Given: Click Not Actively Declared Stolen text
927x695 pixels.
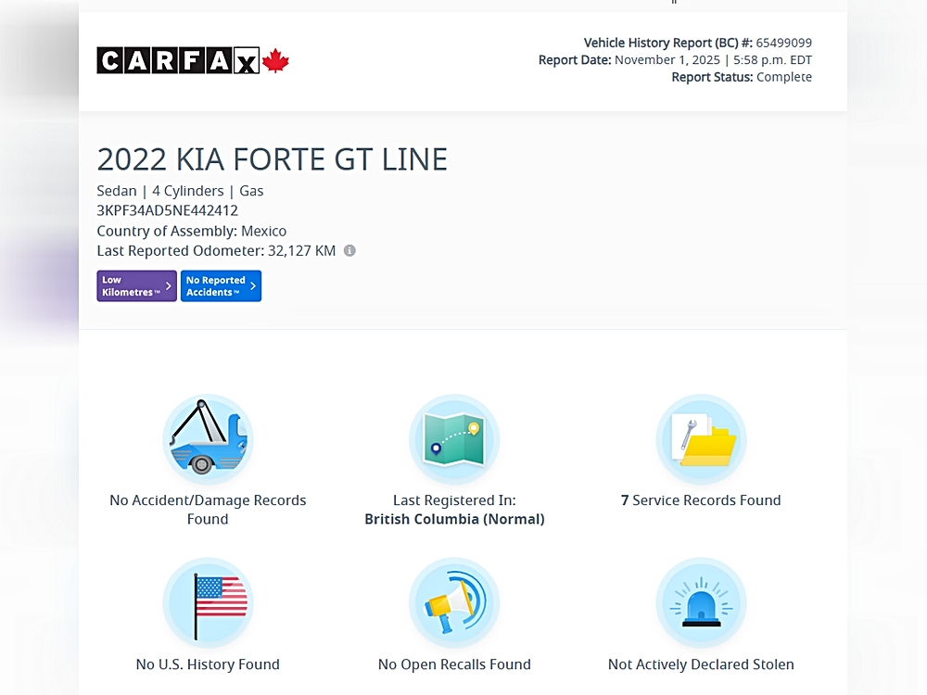Looking at the screenshot, I should 701,664.
